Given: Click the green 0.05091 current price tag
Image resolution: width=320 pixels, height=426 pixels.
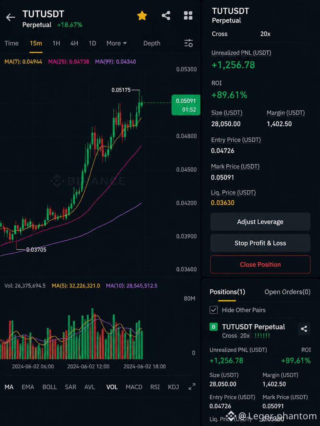Looking at the screenshot, I should (x=186, y=105).
